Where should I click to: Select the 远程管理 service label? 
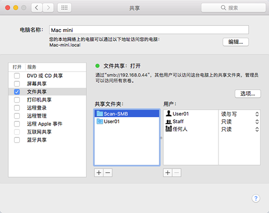[36, 116]
